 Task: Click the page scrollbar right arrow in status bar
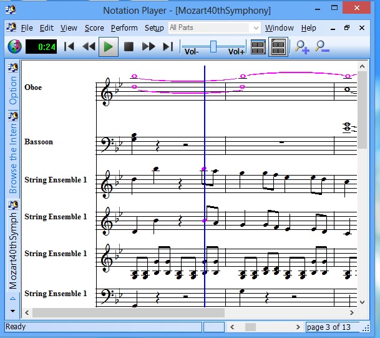(x=298, y=327)
